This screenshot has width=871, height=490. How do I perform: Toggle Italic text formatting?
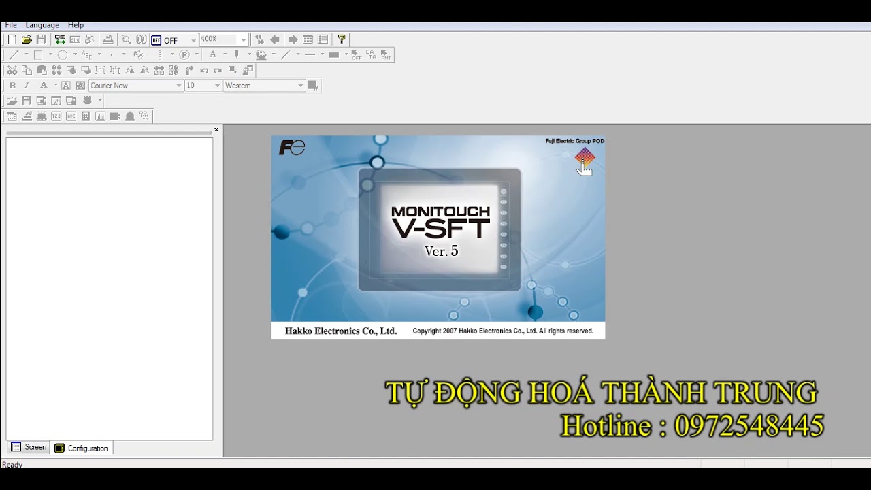point(26,86)
